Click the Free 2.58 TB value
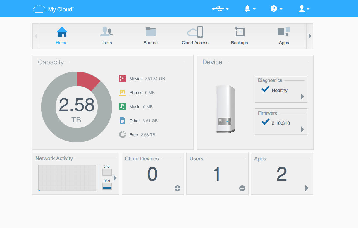358x228 pixels. (x=148, y=135)
